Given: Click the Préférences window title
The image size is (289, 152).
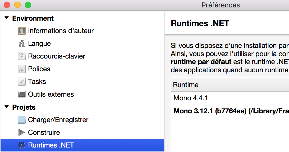Looking at the screenshot, I should (221, 5).
